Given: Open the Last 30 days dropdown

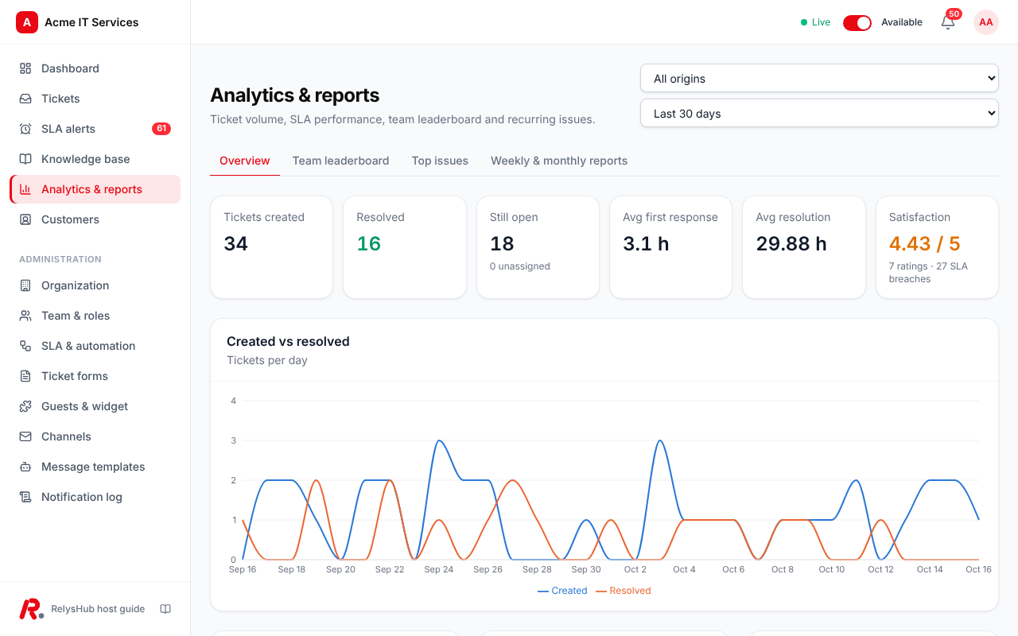Looking at the screenshot, I should [819, 114].
